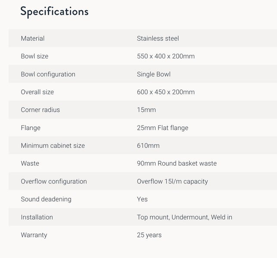The image size is (277, 258).
Task: Click the Minimum cabinet size label
Action: (x=53, y=146)
